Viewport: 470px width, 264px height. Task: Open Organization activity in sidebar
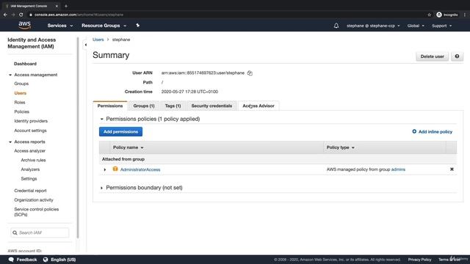pos(34,200)
